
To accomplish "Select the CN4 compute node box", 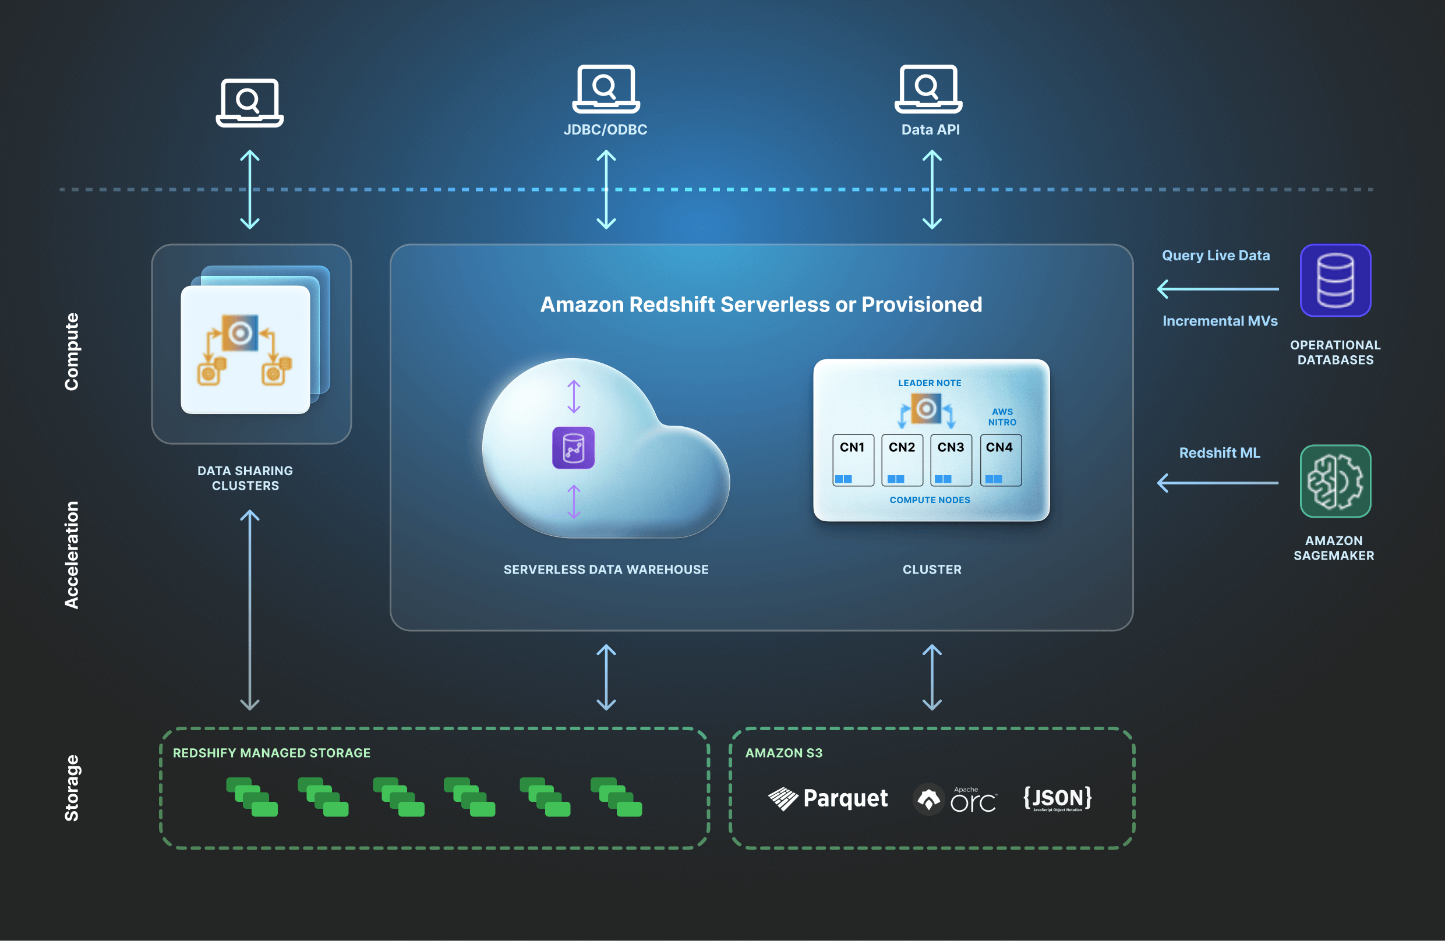I will pyautogui.click(x=1001, y=460).
